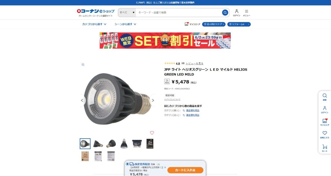Image resolution: width=331 pixels, height=176 pixels.
Task: Click the sidebar search icon
Action: coord(325,97)
